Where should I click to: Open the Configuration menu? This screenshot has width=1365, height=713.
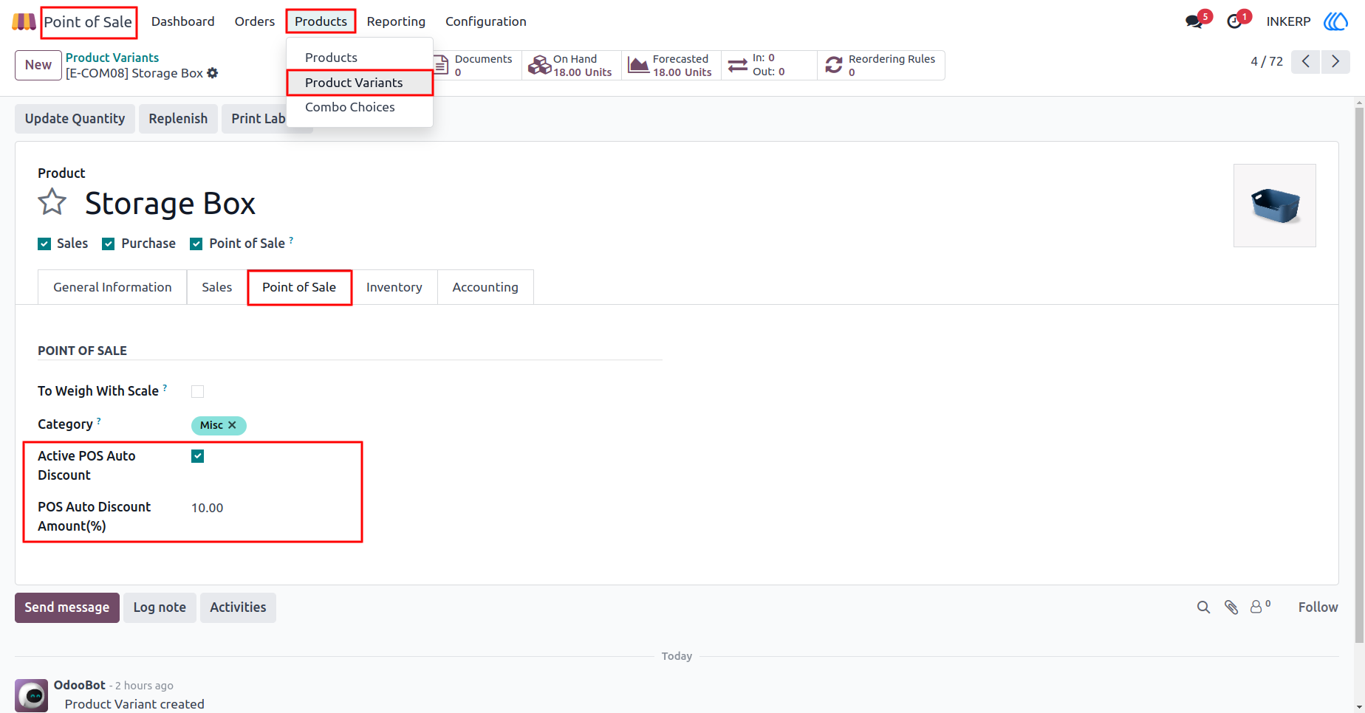486,21
